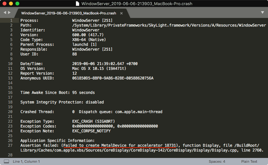Viewport: 268px width, 165px height.
Task: Minimize the window with the yellow button
Action: pyautogui.click(x=11, y=4)
